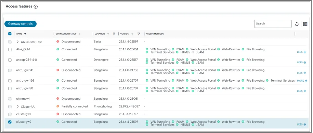Click version 22.8R2.4-19097

tap(129, 106)
